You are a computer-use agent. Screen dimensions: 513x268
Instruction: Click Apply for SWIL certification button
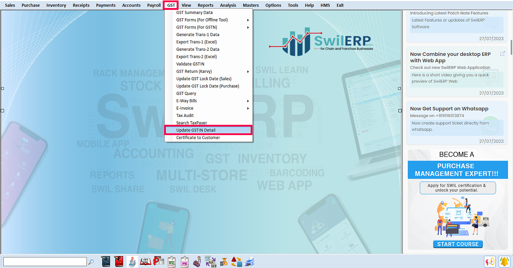coord(458,188)
